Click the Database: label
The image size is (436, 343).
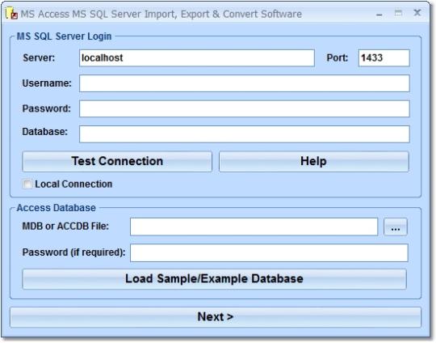(44, 132)
